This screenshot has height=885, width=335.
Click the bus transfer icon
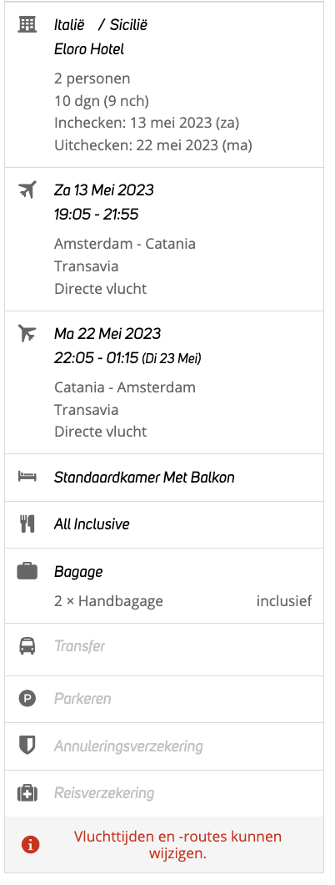(27, 645)
